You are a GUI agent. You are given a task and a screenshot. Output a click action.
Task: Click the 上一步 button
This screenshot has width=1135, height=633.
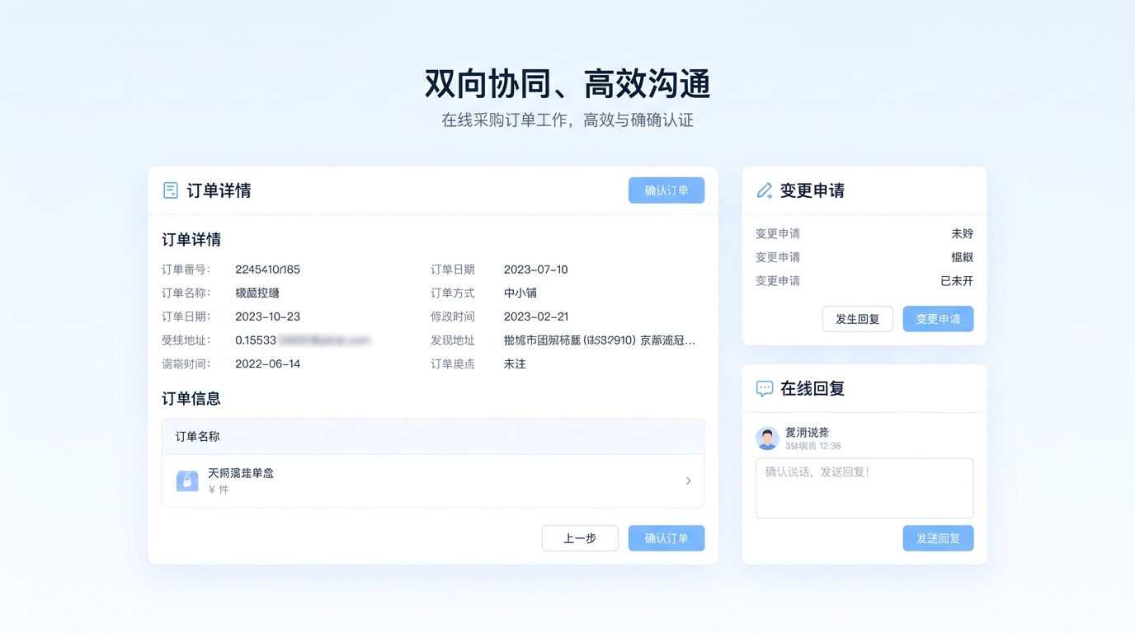[580, 538]
